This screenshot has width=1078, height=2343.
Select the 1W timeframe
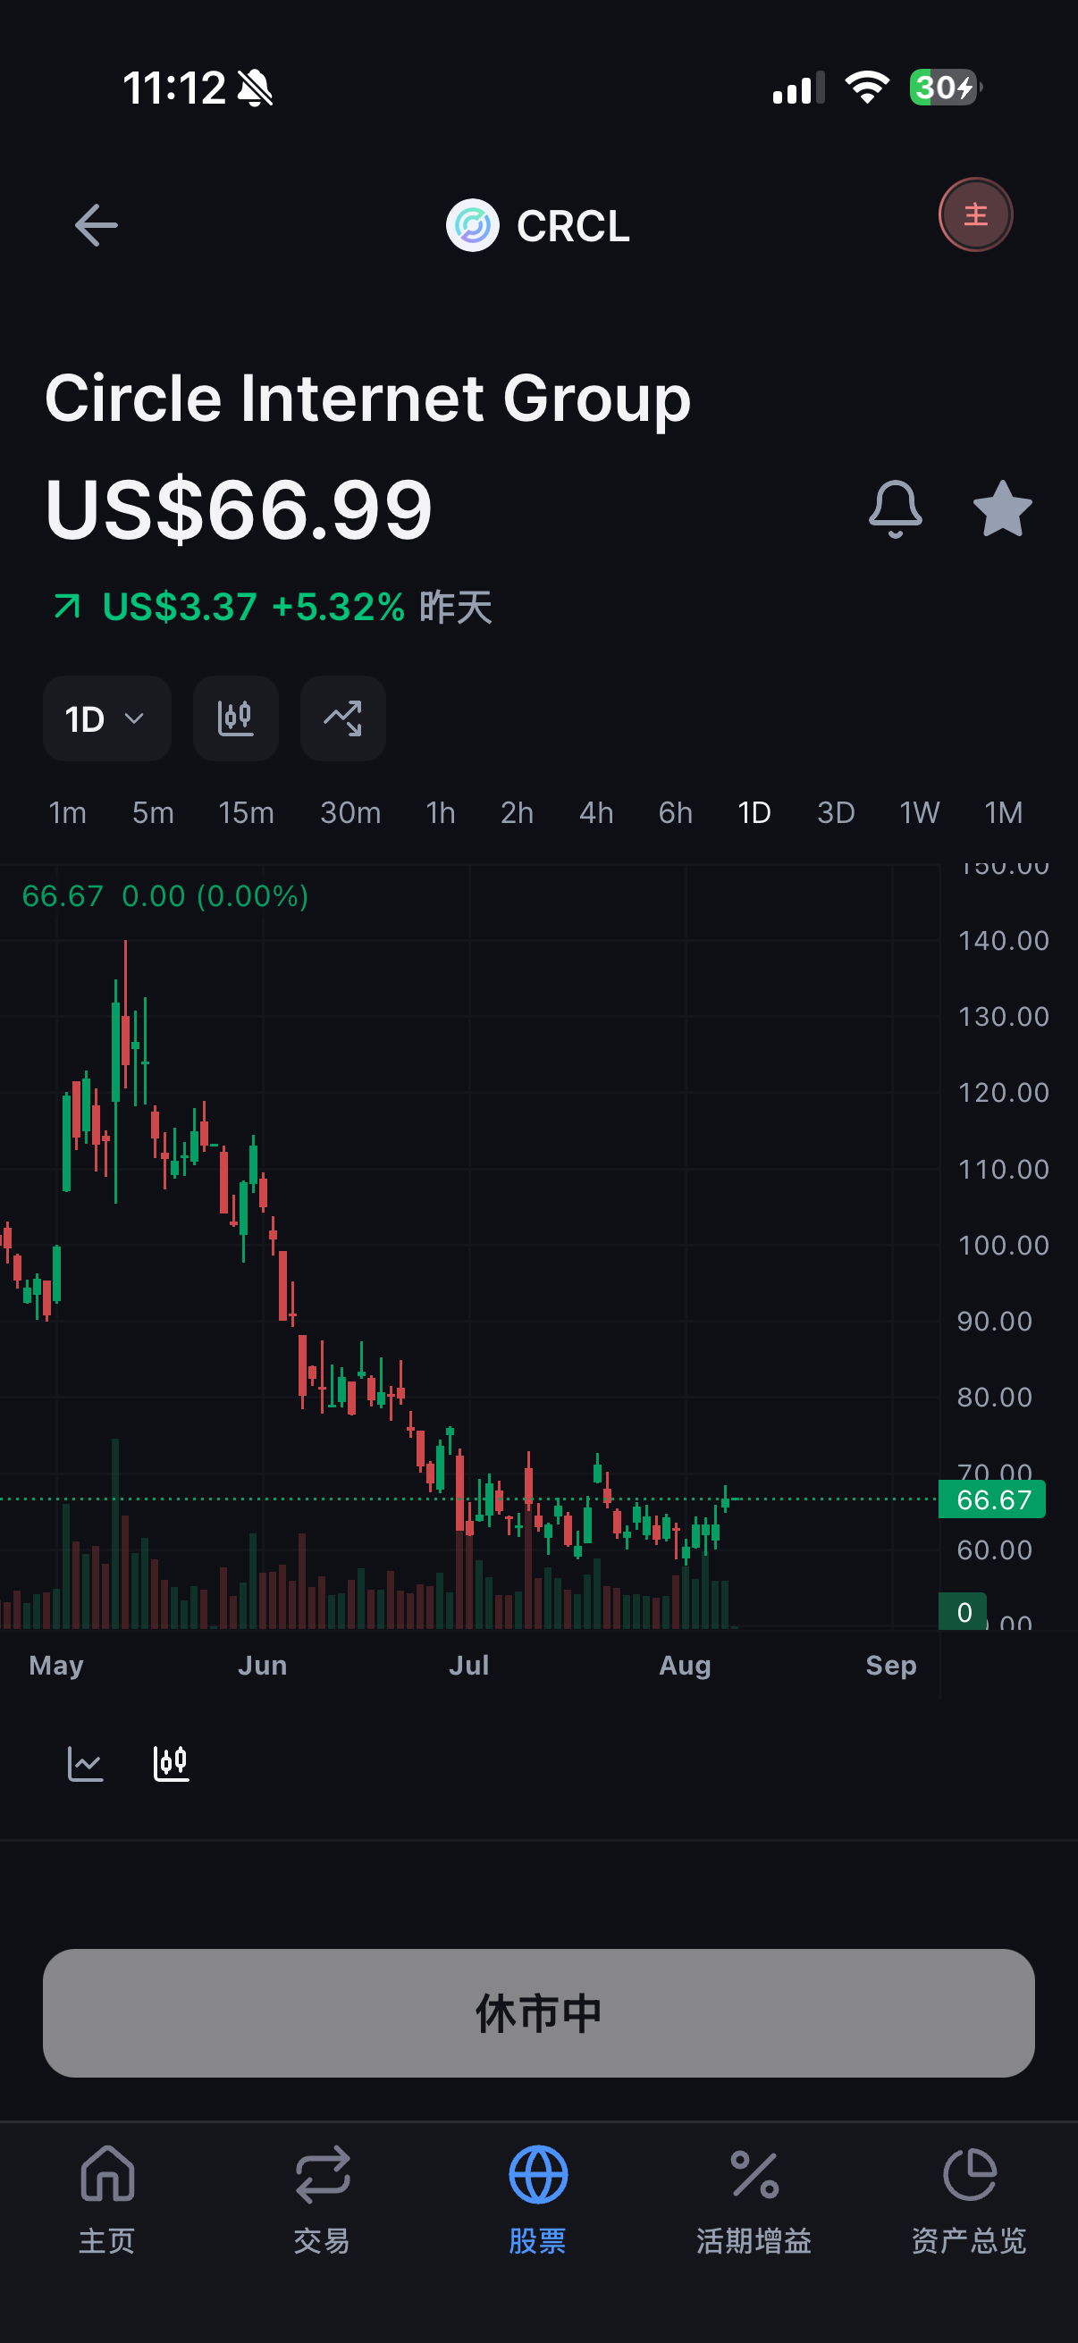(x=919, y=812)
